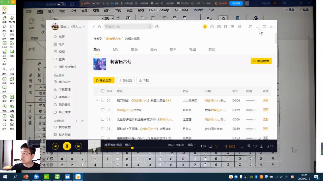Open font size 五号 dropdown in Word
The image size is (323, 181).
[109, 18]
